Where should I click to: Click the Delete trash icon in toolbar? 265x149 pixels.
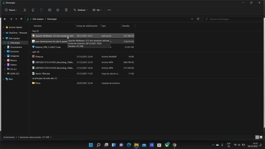pyautogui.click(x=66, y=10)
